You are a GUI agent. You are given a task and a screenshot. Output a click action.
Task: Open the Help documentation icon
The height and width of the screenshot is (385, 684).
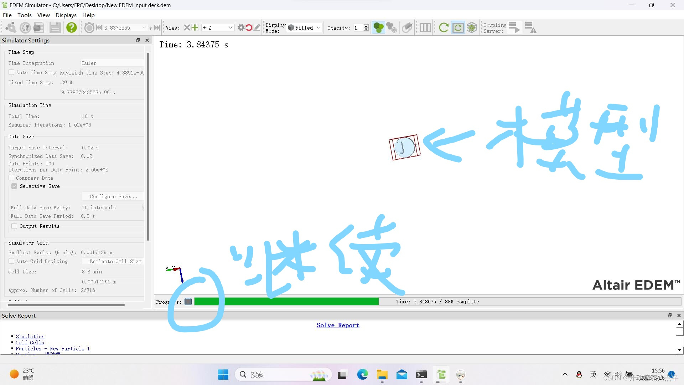click(71, 27)
